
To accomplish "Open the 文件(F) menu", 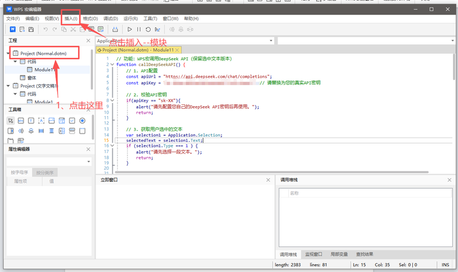I will (x=13, y=18).
